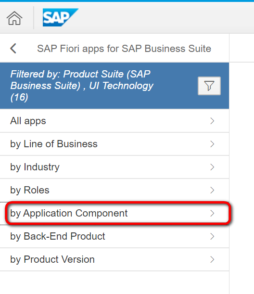Click 'SAP Fiori apps for SAP Business Suite' title
254x294 pixels.
coord(124,49)
